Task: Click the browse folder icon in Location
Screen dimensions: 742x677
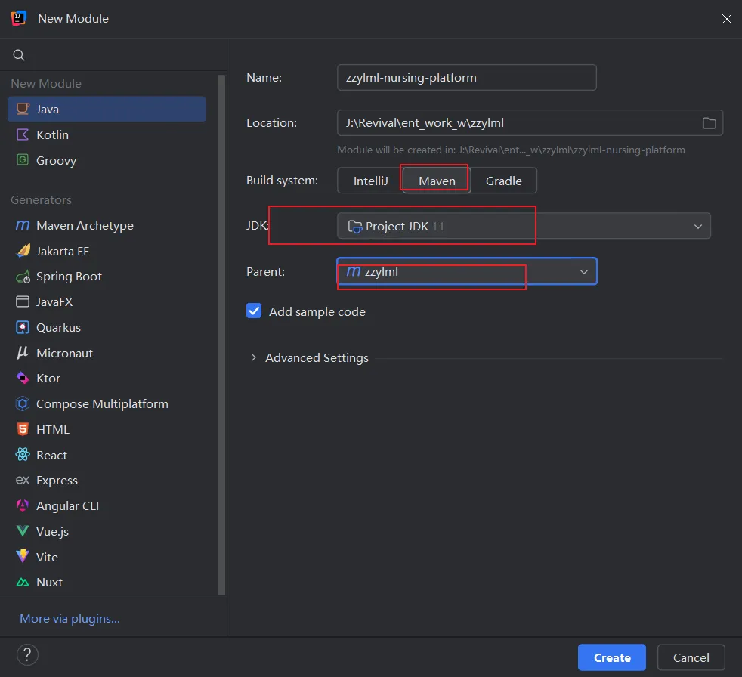Action: coord(709,123)
